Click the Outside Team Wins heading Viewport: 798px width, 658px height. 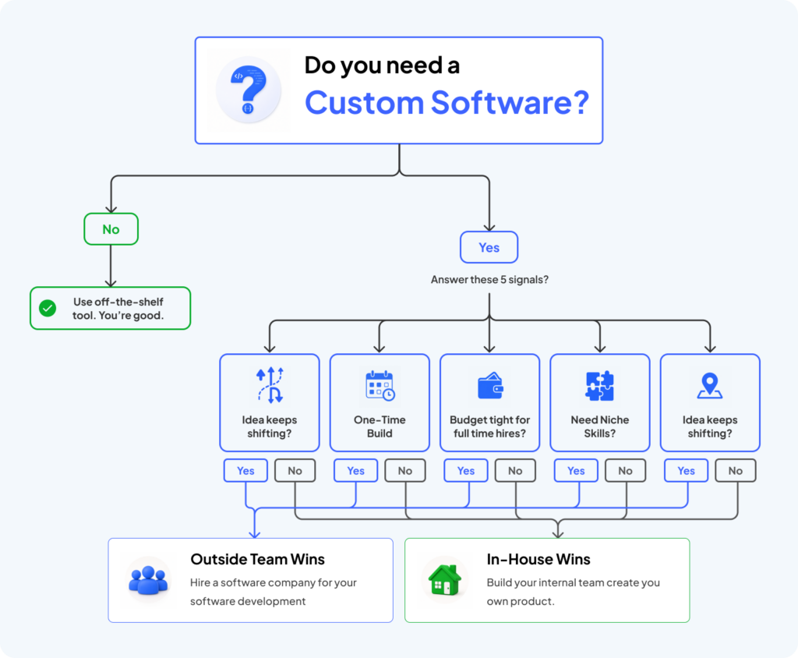coord(257,559)
